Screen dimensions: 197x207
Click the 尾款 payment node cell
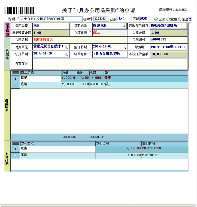tap(58, 156)
